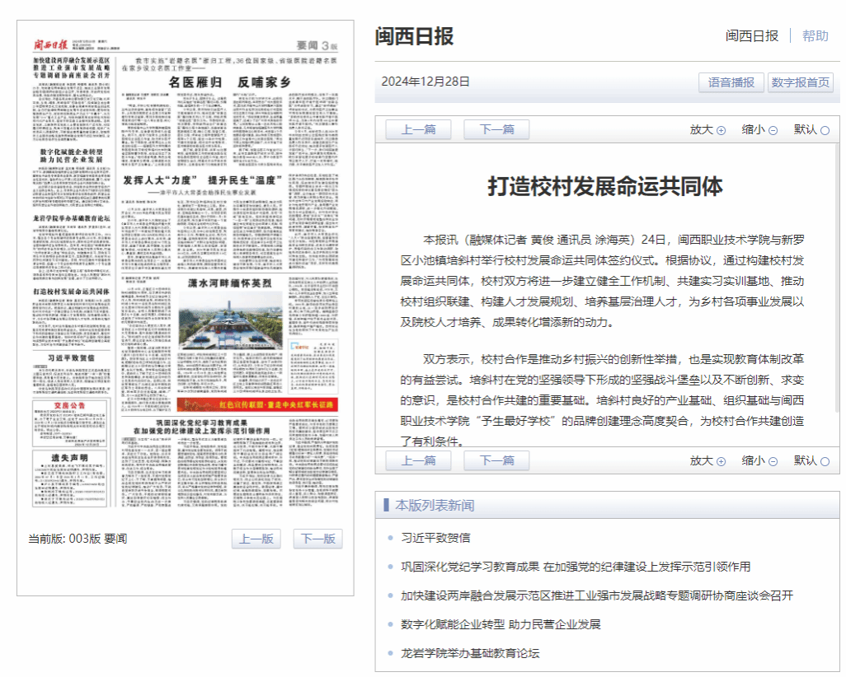Open the 习近平致贺信 article in the list
The height and width of the screenshot is (677, 846).
click(435, 538)
